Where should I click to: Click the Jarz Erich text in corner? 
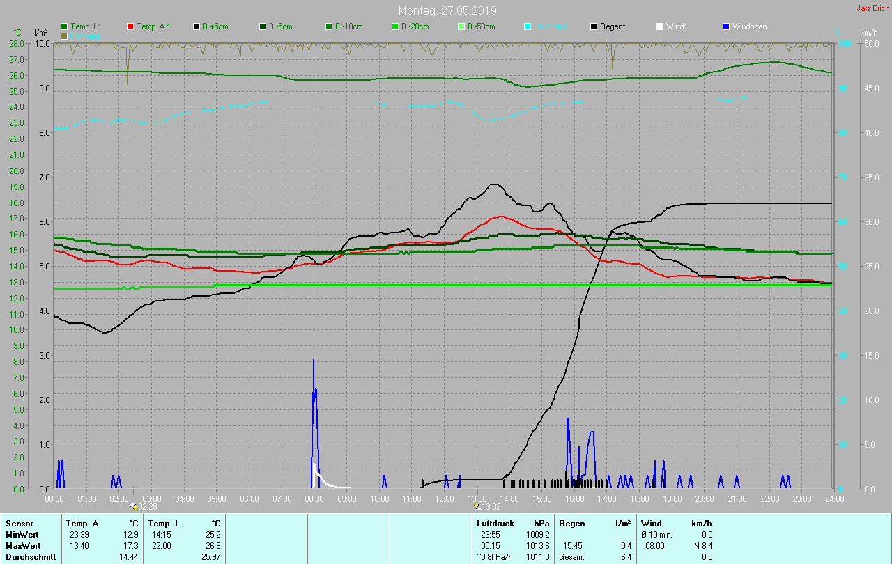click(x=872, y=8)
